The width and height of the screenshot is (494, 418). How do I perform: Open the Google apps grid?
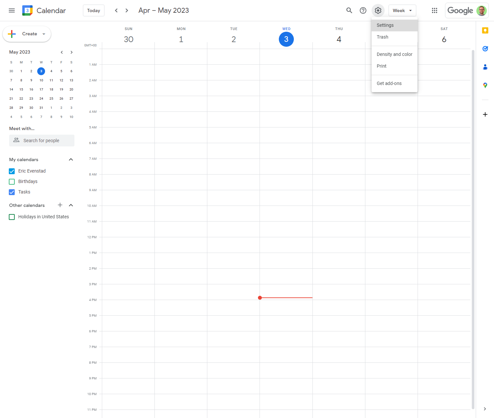[x=434, y=10]
